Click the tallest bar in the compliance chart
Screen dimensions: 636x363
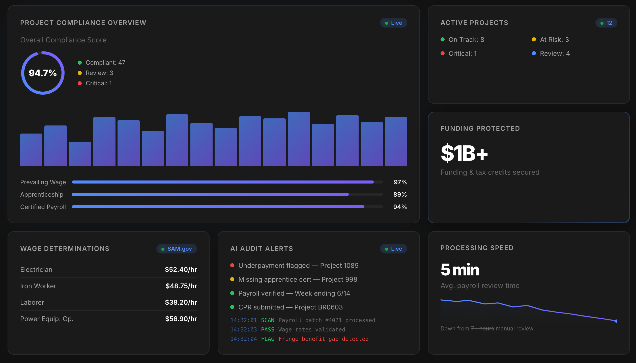(299, 139)
